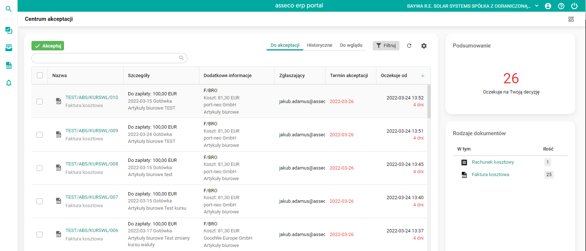Open notifications bell icon
Viewport: 586px width, 251px height.
tap(9, 83)
